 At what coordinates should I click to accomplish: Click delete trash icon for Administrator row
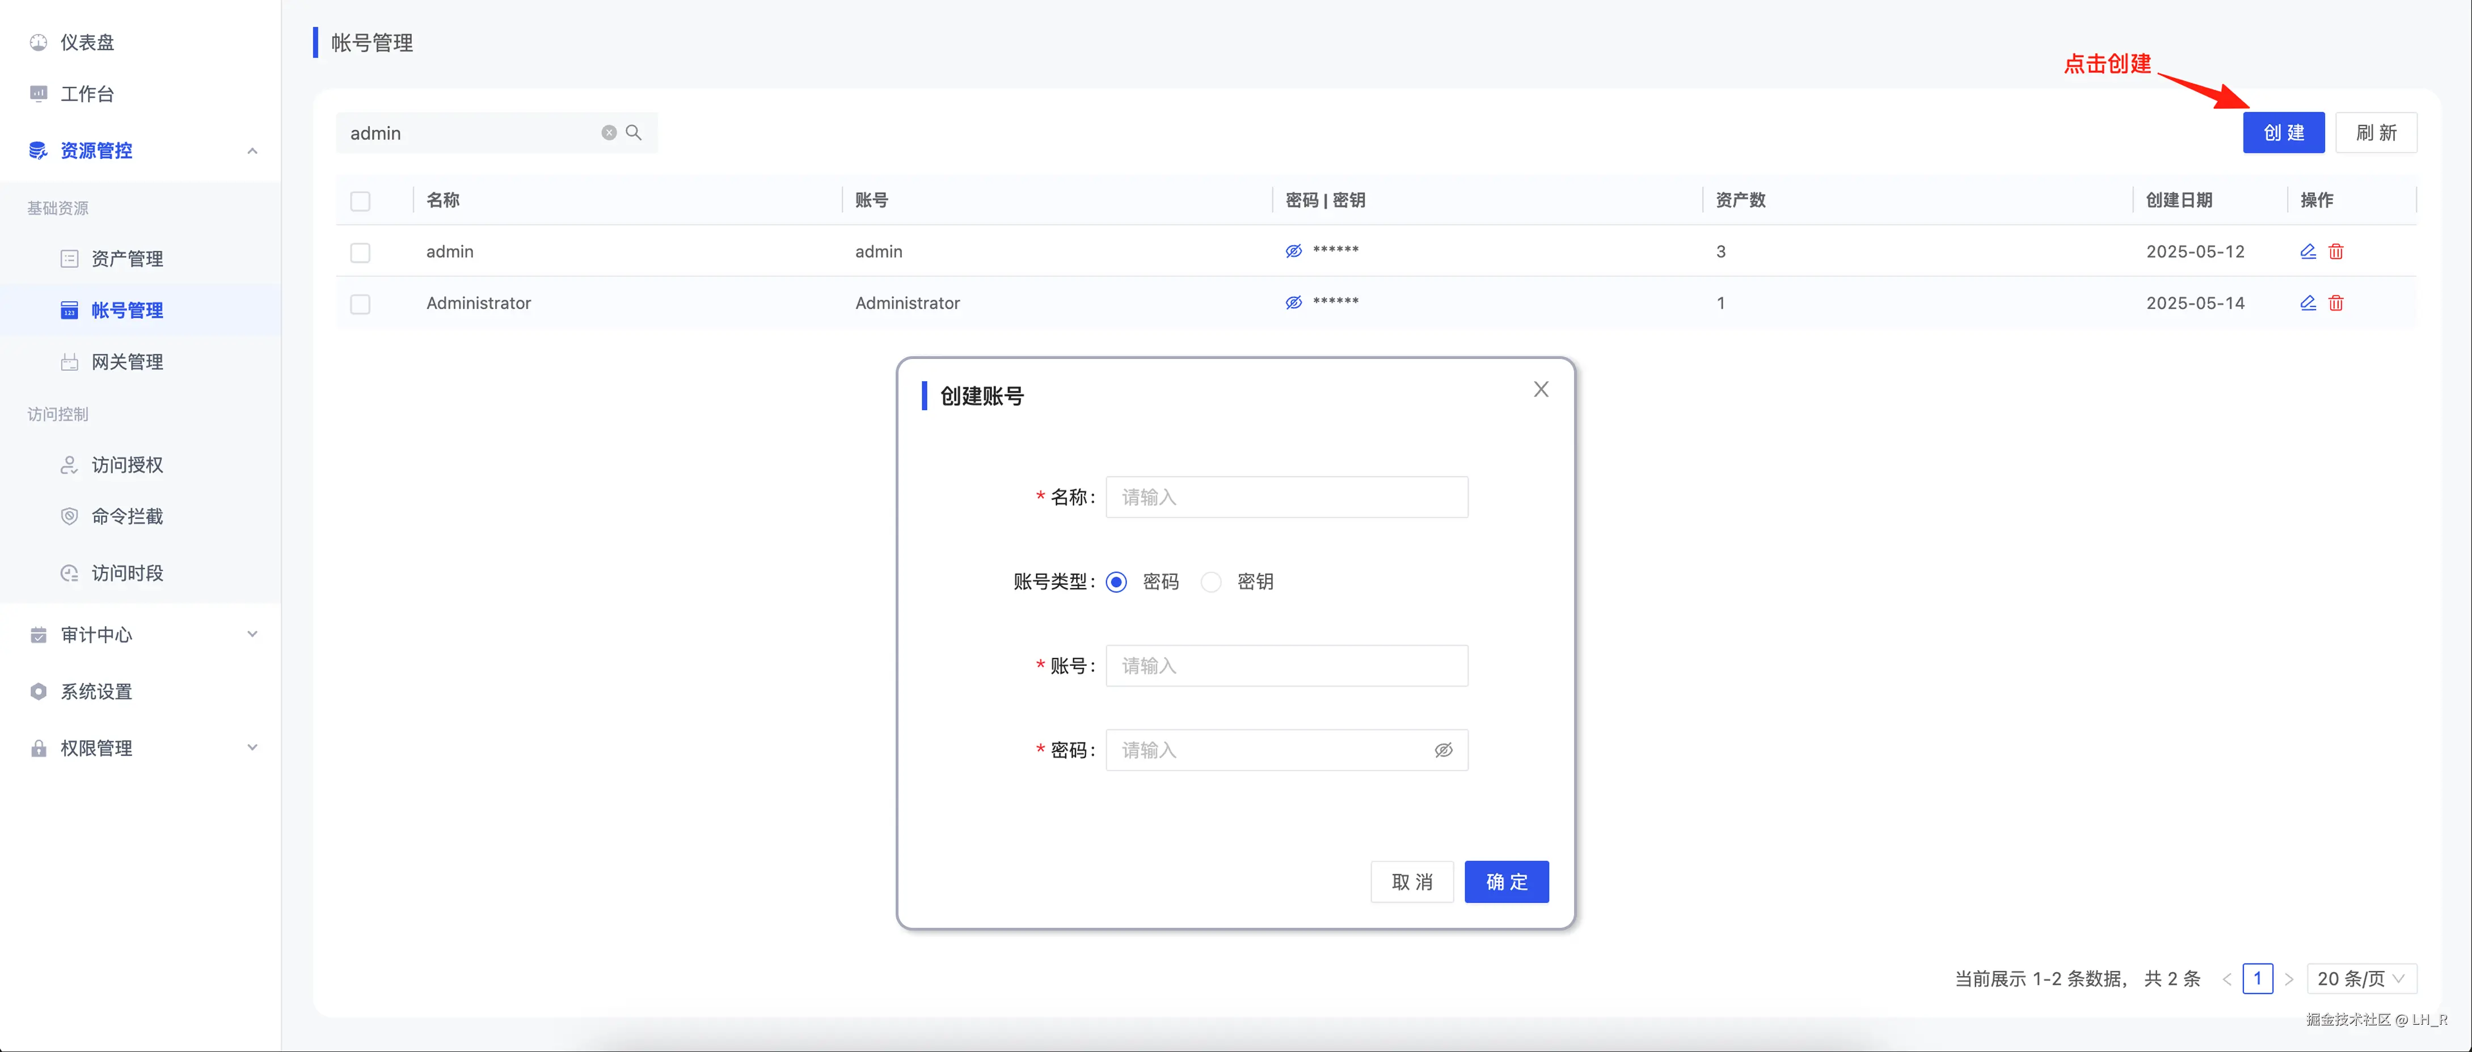(2336, 303)
